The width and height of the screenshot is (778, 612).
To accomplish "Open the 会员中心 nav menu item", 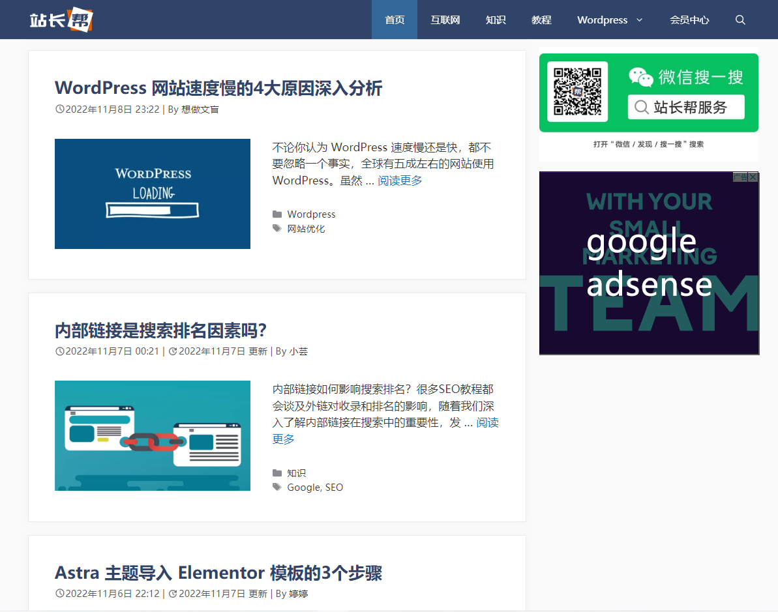I will (689, 20).
